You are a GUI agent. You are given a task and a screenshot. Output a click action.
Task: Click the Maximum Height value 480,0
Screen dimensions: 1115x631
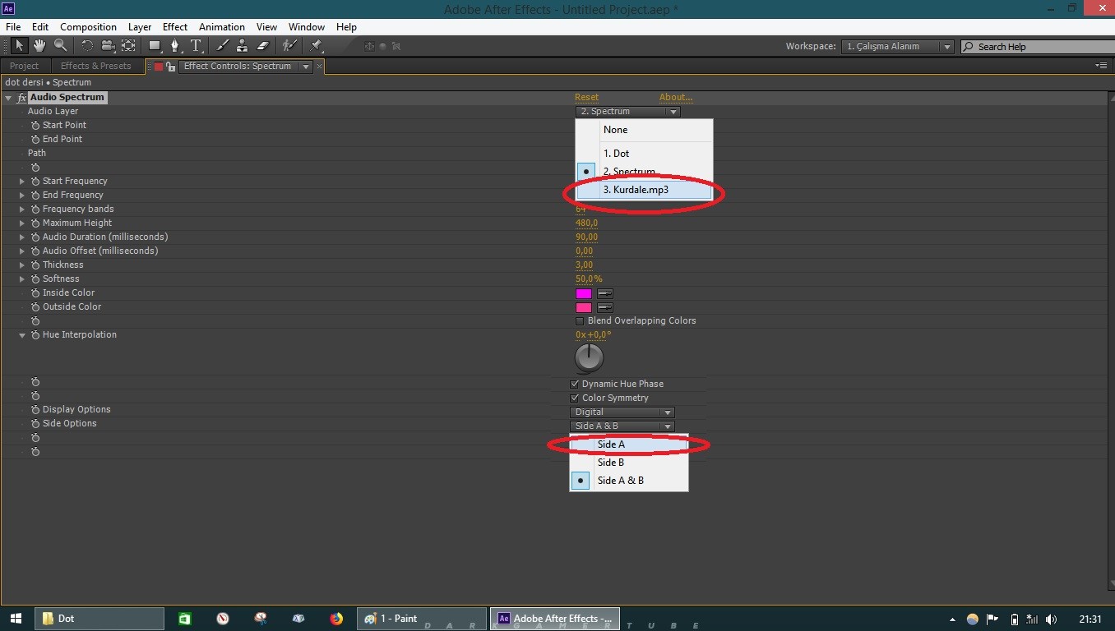point(586,223)
